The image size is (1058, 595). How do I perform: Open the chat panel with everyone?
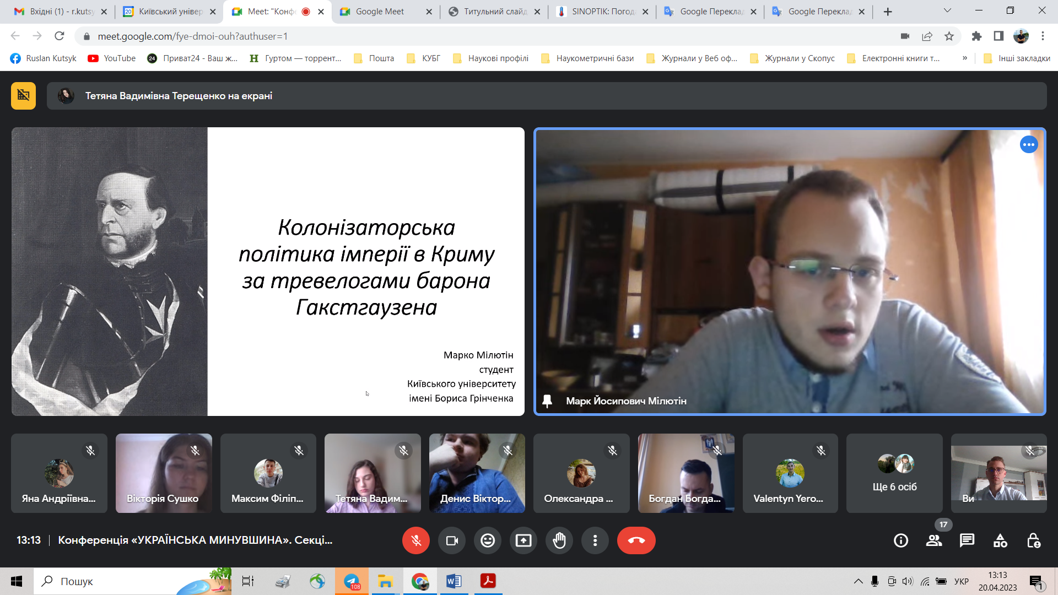(x=967, y=540)
